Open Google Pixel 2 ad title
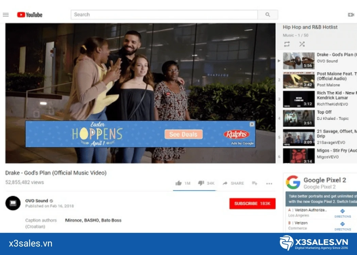The width and height of the screenshot is (357, 255). pos(325,180)
